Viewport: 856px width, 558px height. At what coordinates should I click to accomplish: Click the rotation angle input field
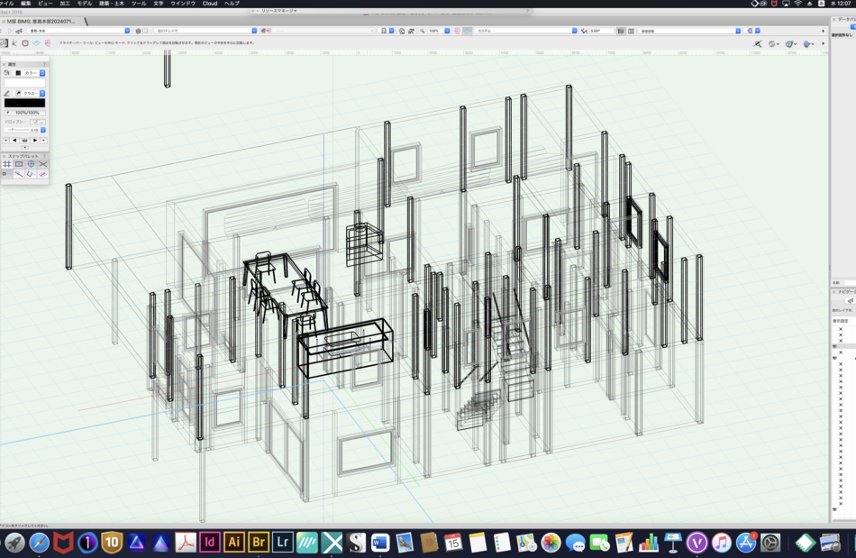click(x=600, y=31)
